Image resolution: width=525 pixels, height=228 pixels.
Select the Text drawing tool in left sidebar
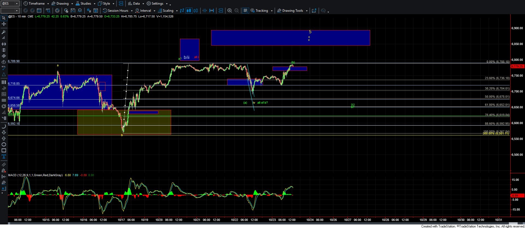tap(4, 157)
